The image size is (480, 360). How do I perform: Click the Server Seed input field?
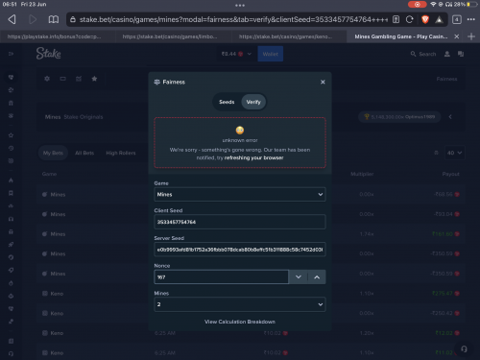240,250
